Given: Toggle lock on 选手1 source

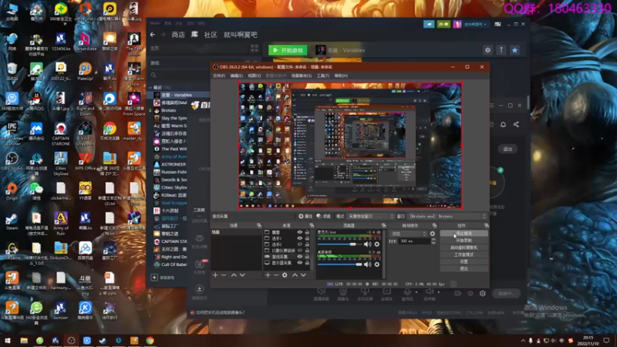Looking at the screenshot, I should [307, 238].
